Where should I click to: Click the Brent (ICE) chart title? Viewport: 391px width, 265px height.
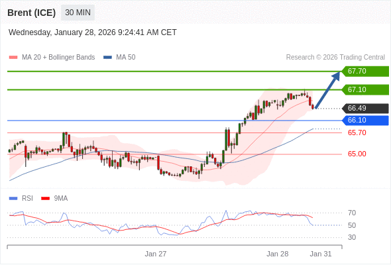tap(31, 13)
